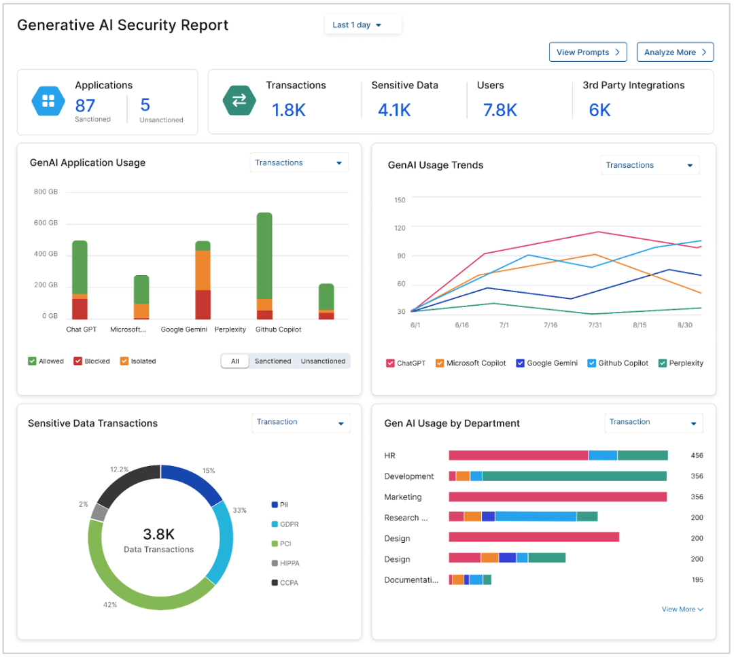The image size is (734, 657).
Task: Click the Applications hexagon icon
Action: [x=48, y=101]
